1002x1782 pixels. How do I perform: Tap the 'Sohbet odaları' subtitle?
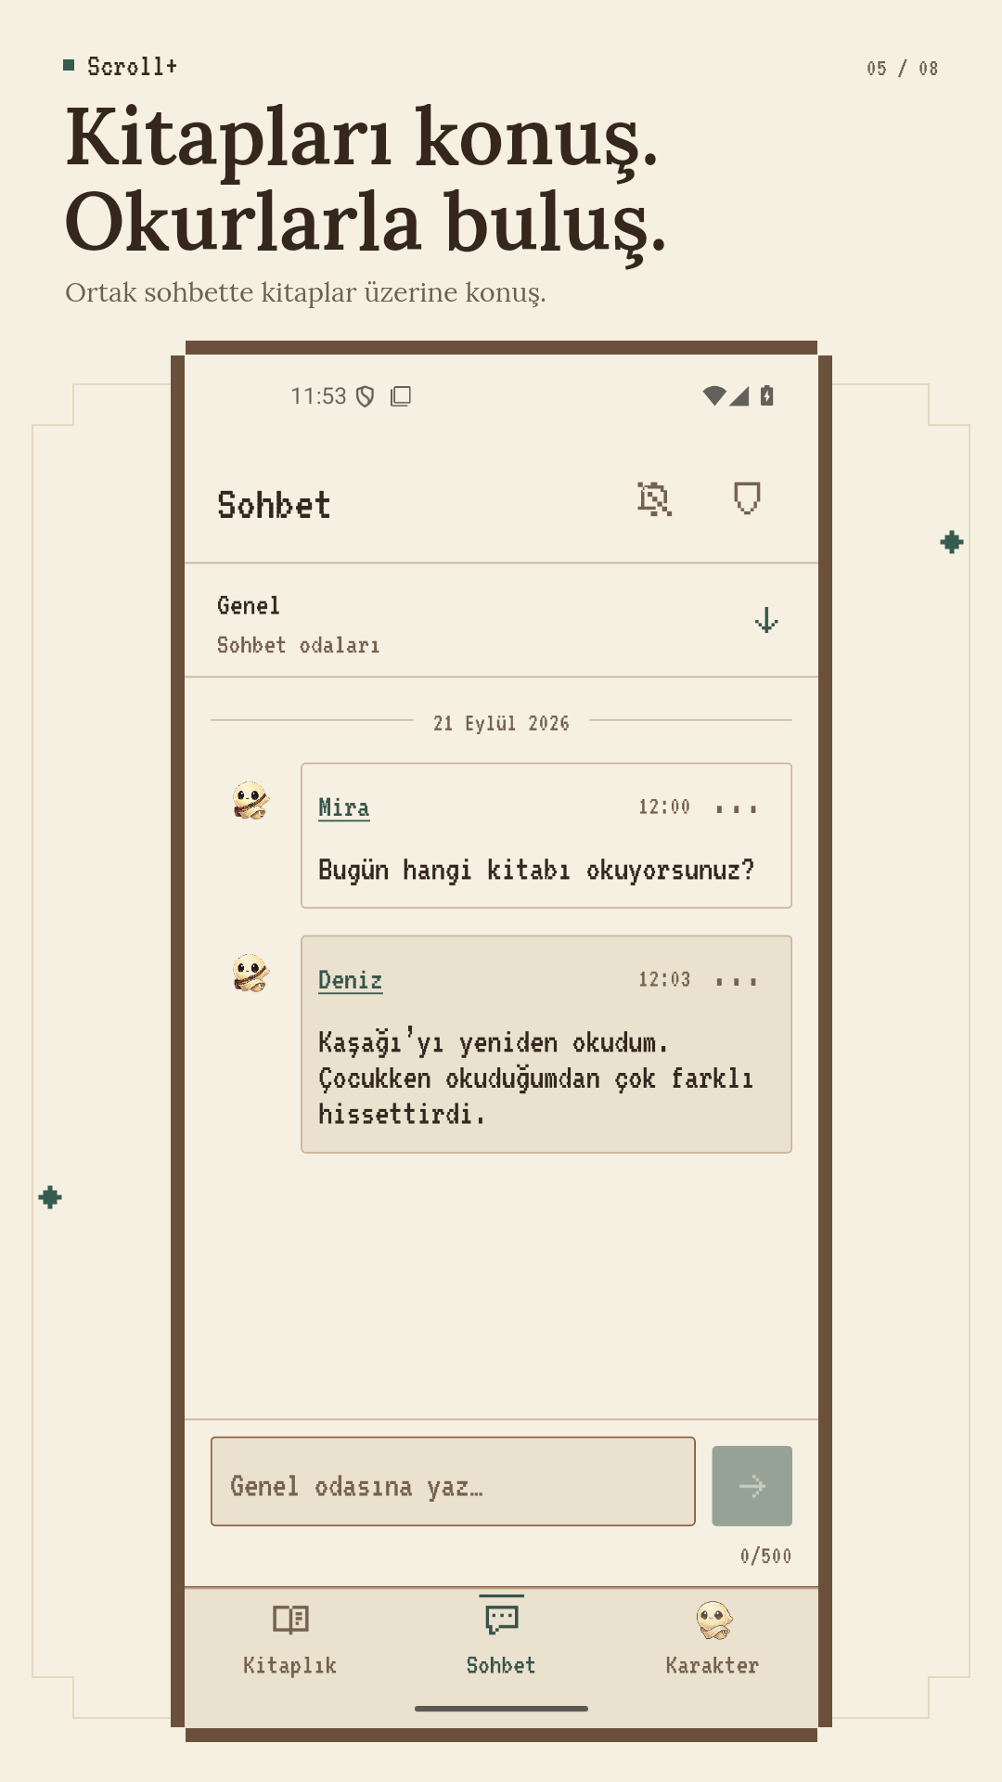[298, 645]
